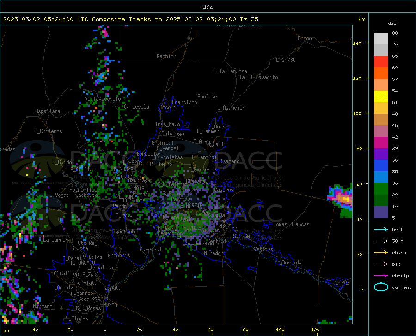Click the 'Ramblon' map label
The width and height of the screenshot is (416, 336).
(166, 56)
